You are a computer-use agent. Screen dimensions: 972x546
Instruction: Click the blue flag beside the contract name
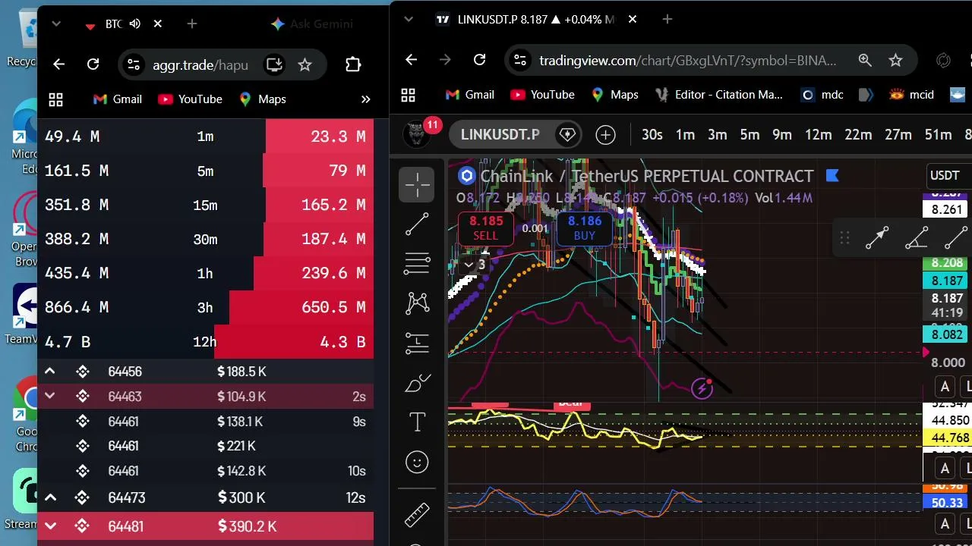click(832, 176)
